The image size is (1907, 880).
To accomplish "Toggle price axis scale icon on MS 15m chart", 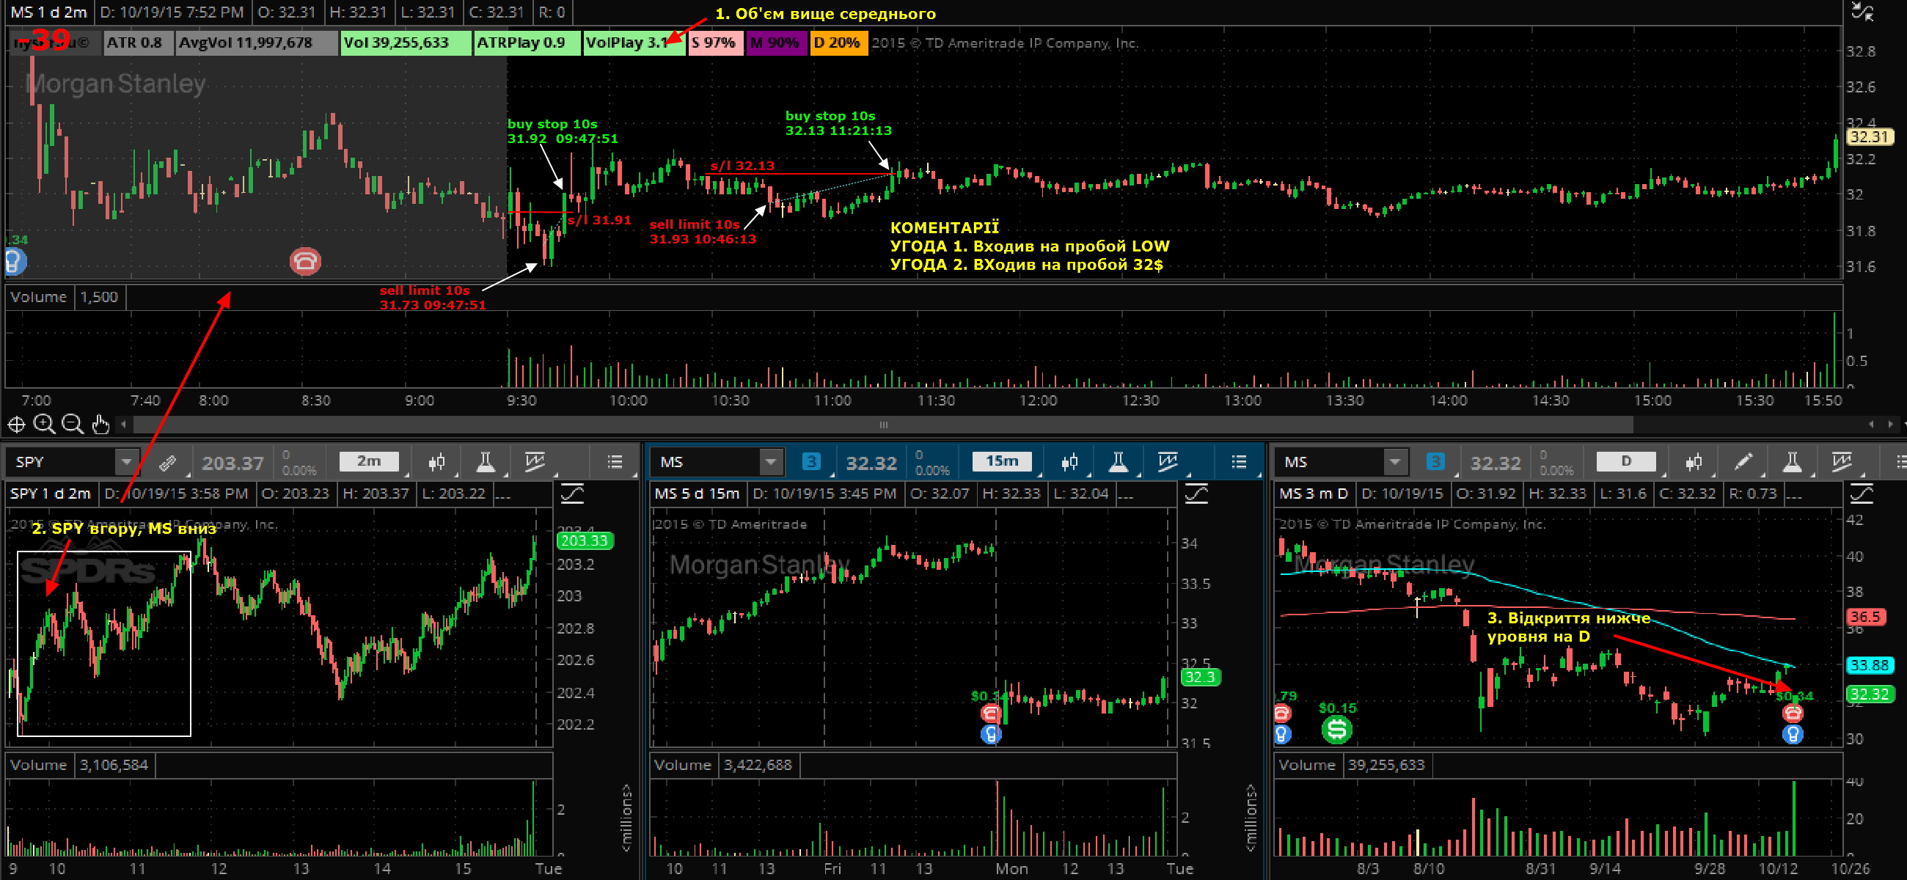I will (x=1196, y=494).
